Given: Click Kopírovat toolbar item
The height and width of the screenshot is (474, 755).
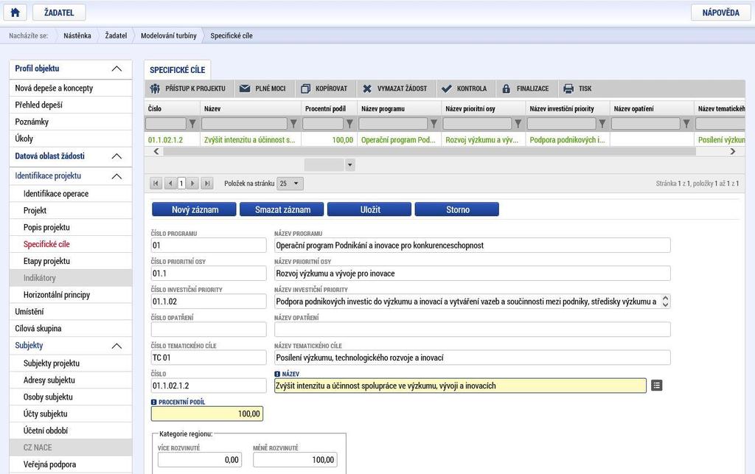Looking at the screenshot, I should (x=324, y=88).
